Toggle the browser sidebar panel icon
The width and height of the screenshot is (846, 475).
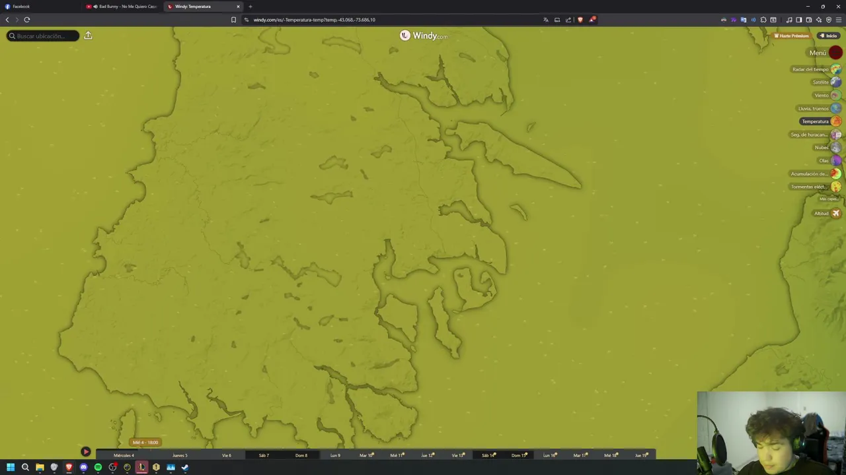click(798, 20)
